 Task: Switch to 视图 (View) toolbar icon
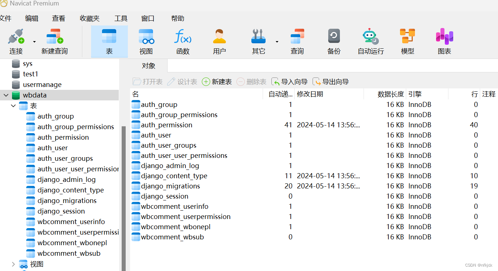point(146,36)
